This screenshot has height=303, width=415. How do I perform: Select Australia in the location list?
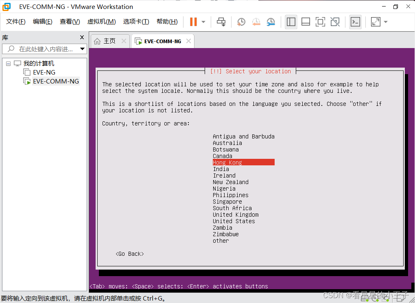227,143
